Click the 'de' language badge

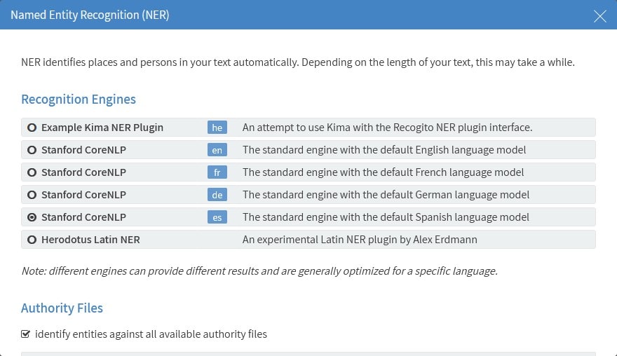pos(217,195)
